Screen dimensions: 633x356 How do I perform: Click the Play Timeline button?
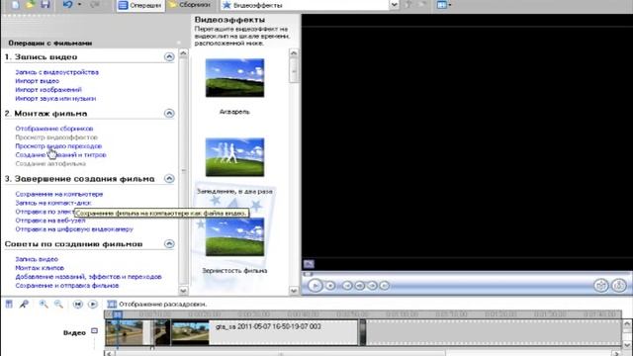coord(92,304)
